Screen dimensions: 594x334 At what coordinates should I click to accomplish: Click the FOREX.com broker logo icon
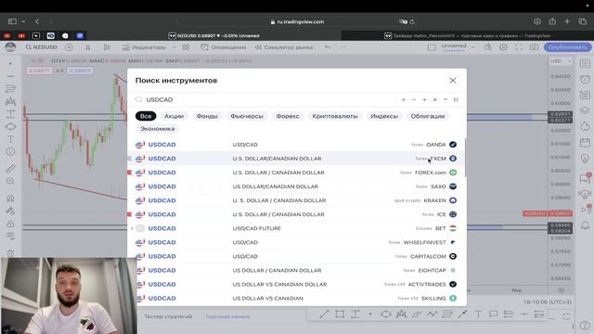click(x=453, y=173)
